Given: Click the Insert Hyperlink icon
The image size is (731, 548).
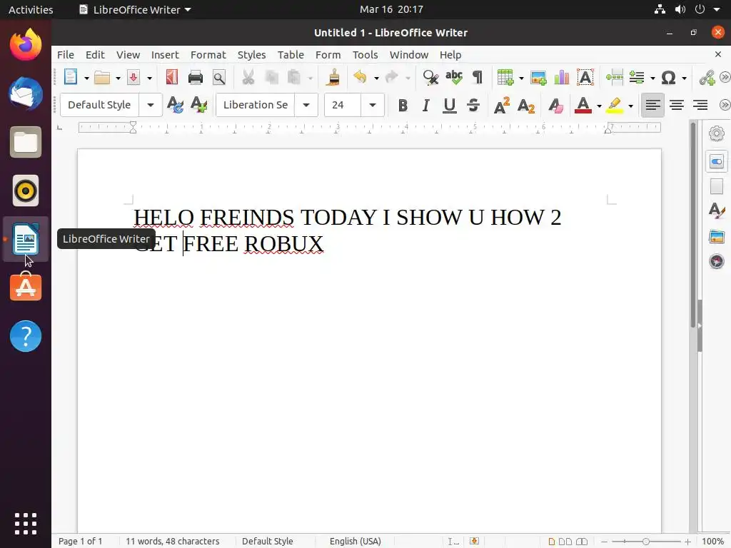Looking at the screenshot, I should (707, 77).
